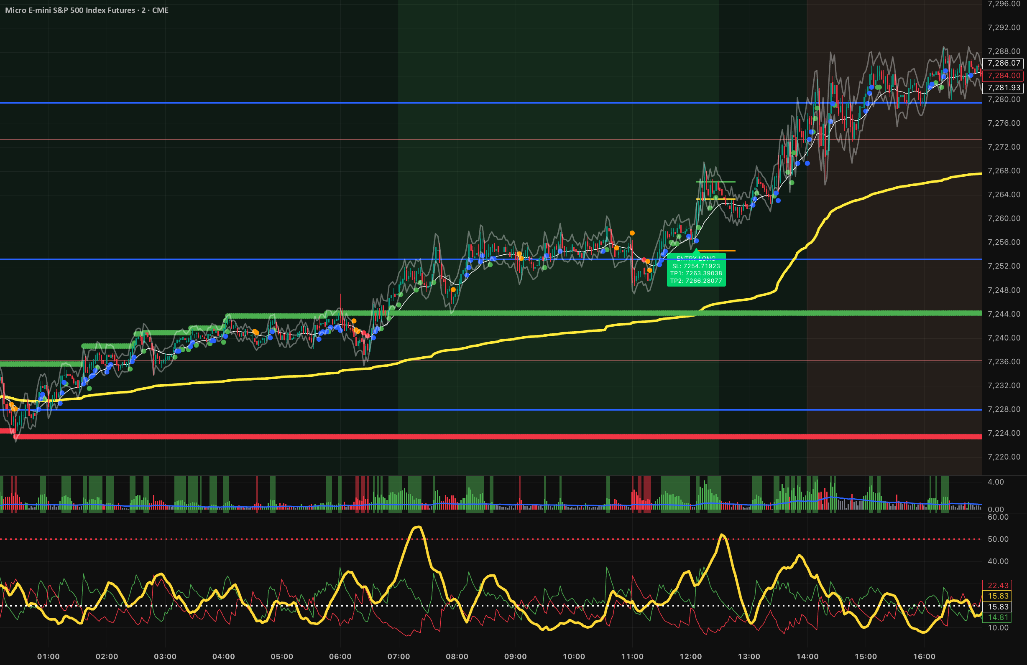
Task: Click the 14:00 time axis label
Action: pyautogui.click(x=807, y=656)
